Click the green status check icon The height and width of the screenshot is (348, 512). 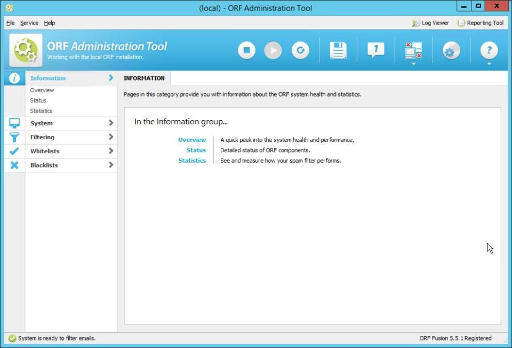(x=12, y=338)
